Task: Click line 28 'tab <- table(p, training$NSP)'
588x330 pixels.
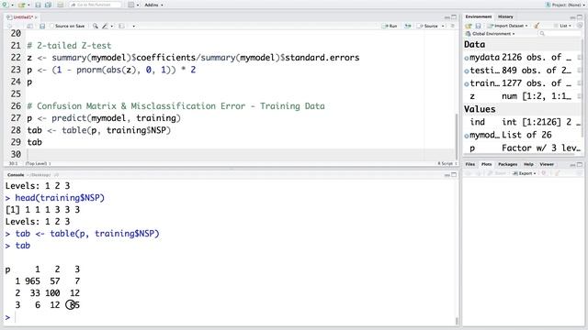Action: pos(99,130)
